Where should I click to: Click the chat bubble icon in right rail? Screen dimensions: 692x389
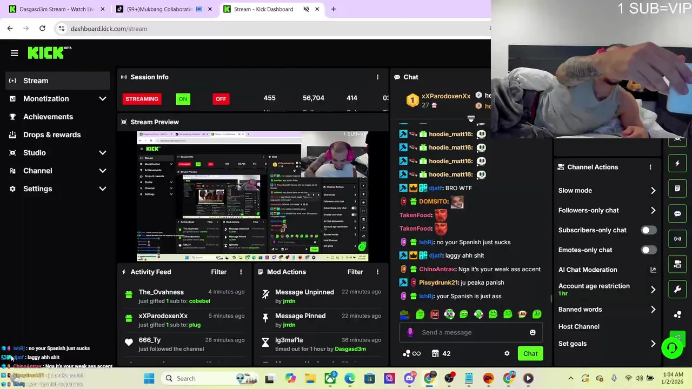(677, 213)
